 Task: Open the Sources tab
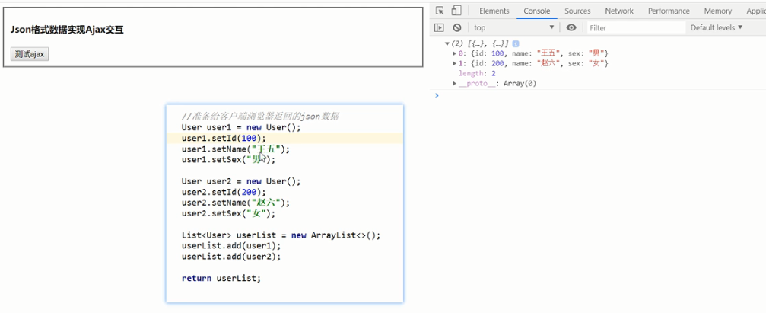coord(577,11)
